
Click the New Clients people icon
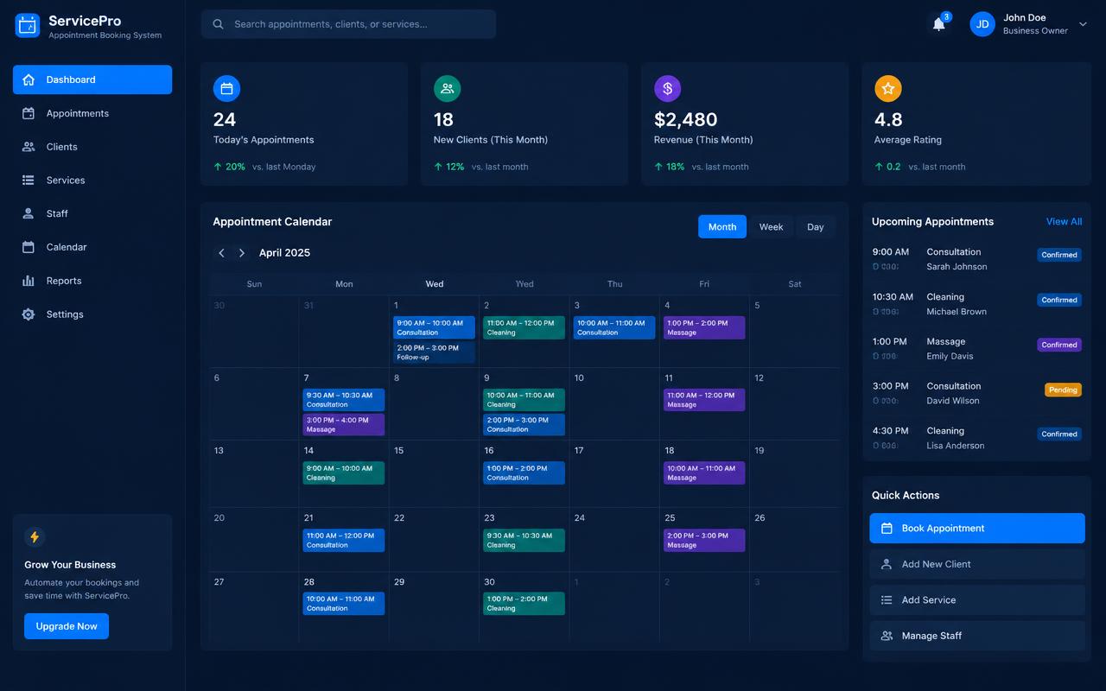point(447,88)
